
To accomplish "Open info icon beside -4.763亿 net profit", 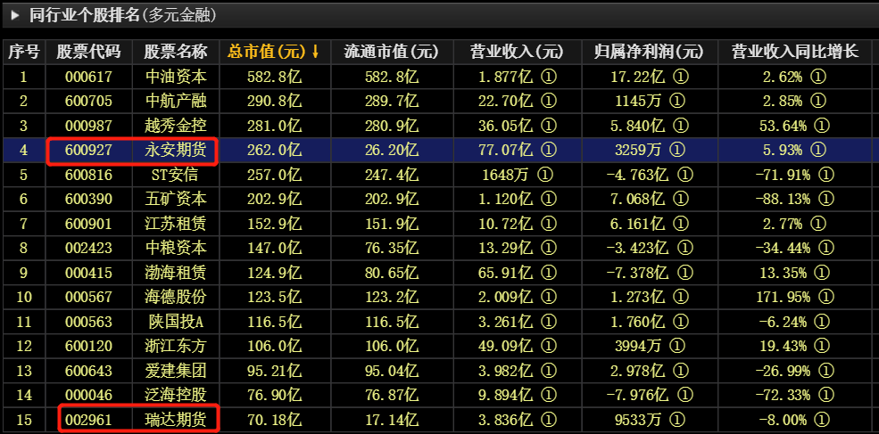I will (684, 175).
